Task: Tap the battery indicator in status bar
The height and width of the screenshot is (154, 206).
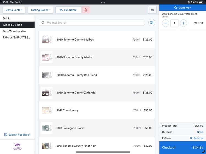Action: pyautogui.click(x=201, y=2)
